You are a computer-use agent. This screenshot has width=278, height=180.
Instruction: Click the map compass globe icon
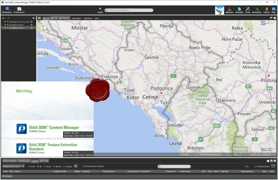click(x=45, y=28)
